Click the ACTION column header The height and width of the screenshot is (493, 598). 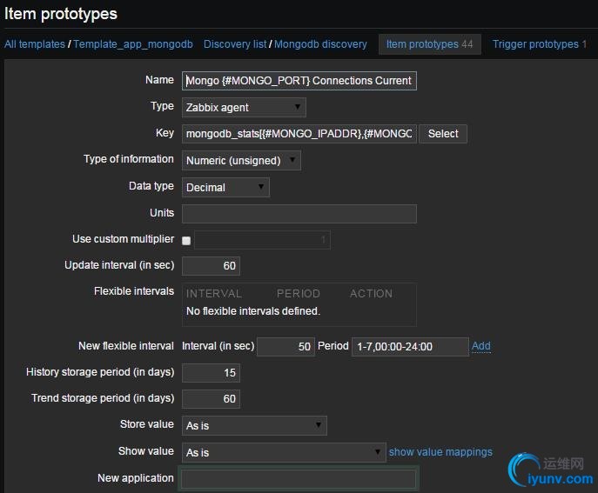click(371, 294)
